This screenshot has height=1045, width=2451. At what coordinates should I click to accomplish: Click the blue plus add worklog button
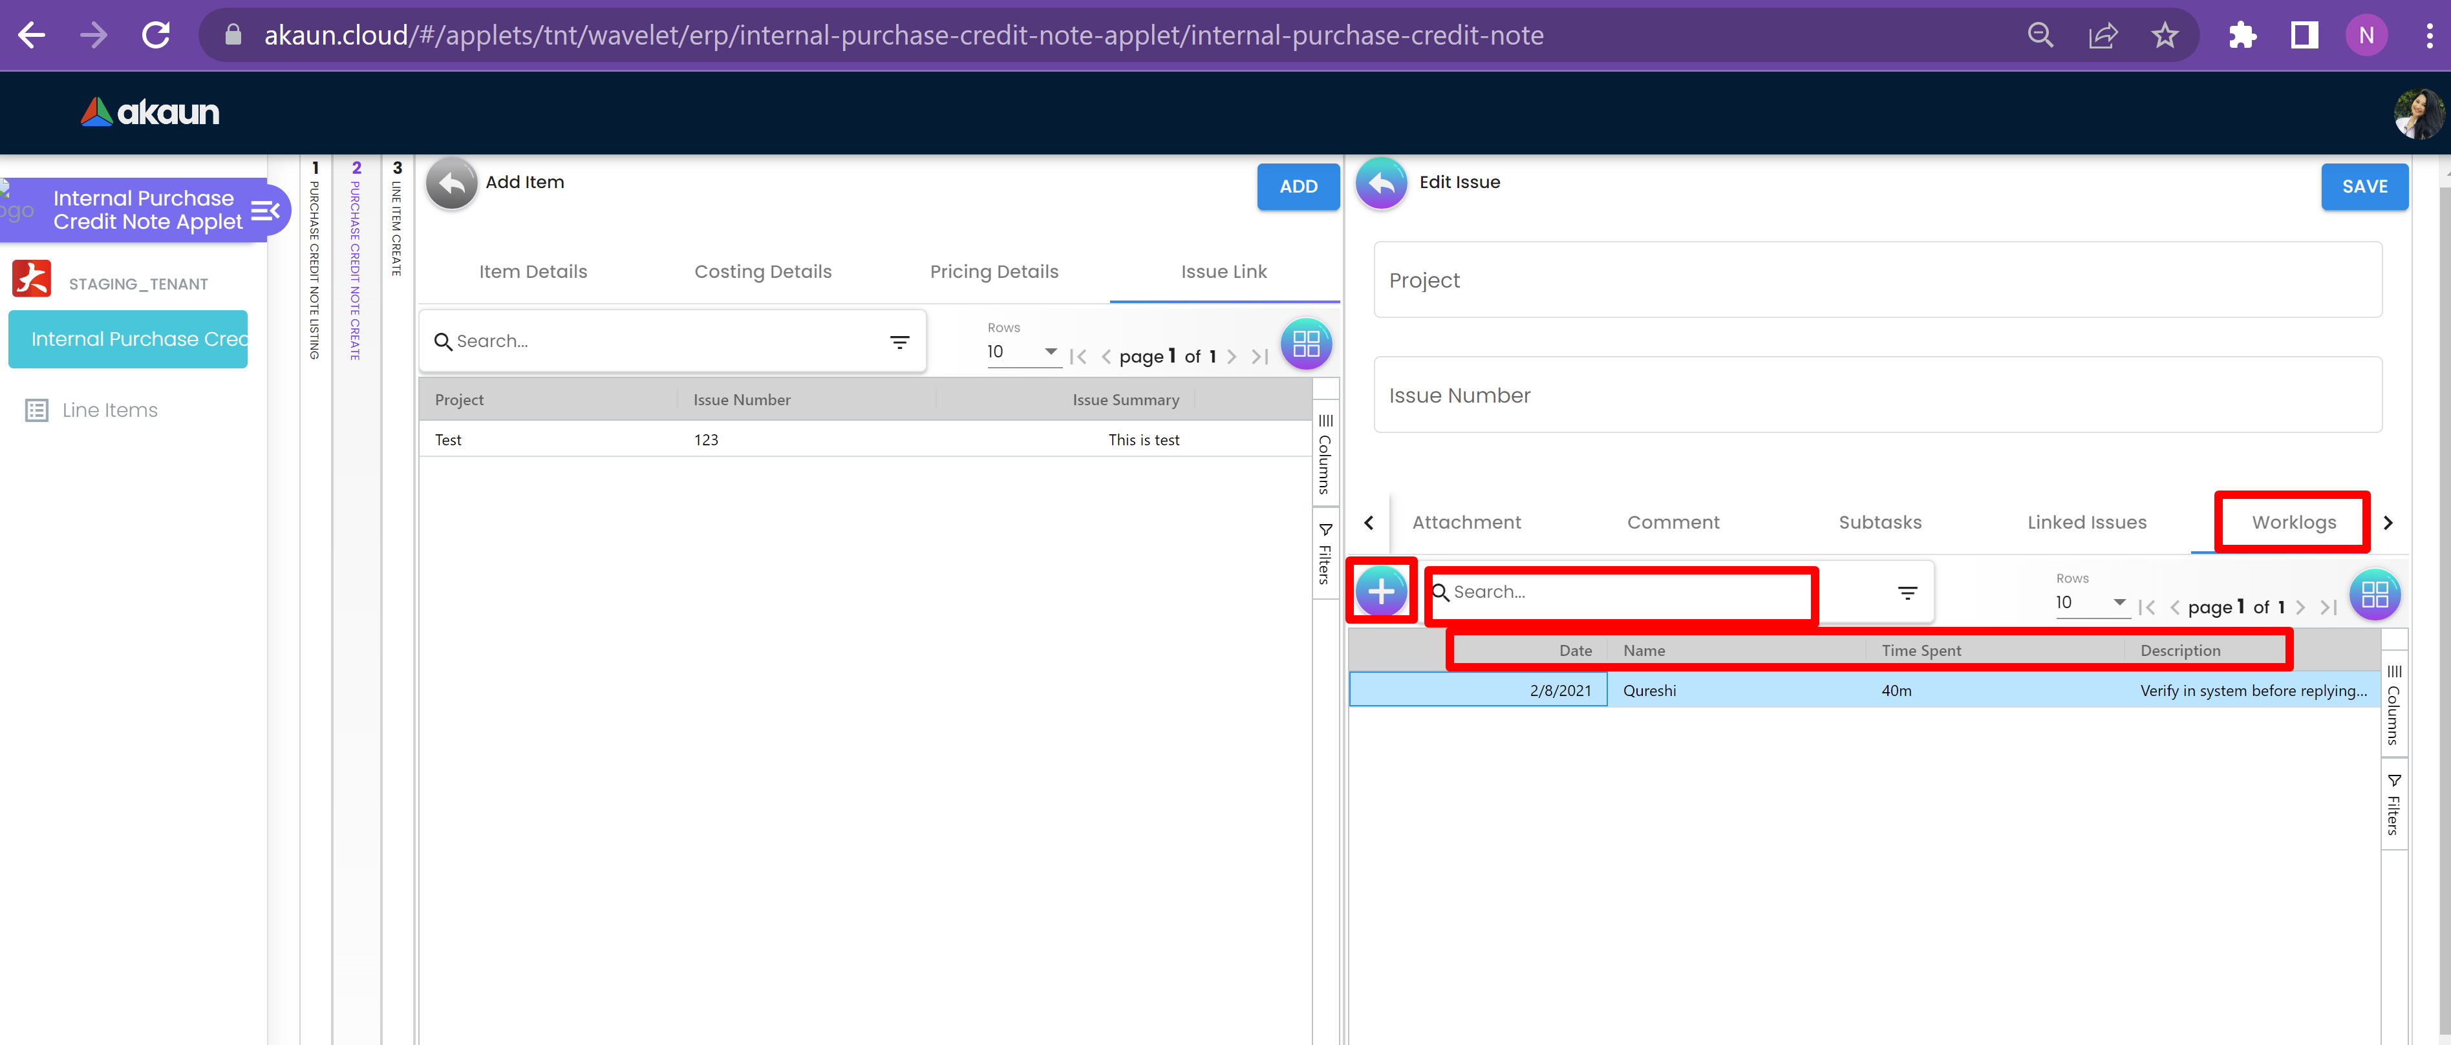tap(1380, 591)
